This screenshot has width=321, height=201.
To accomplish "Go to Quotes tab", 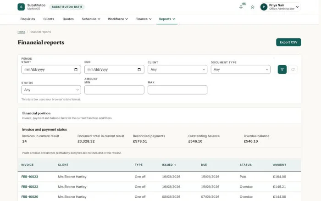I will point(68,19).
